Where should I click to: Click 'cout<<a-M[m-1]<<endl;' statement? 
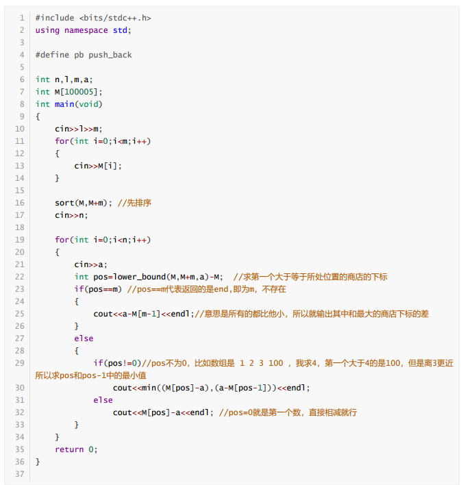click(x=144, y=314)
